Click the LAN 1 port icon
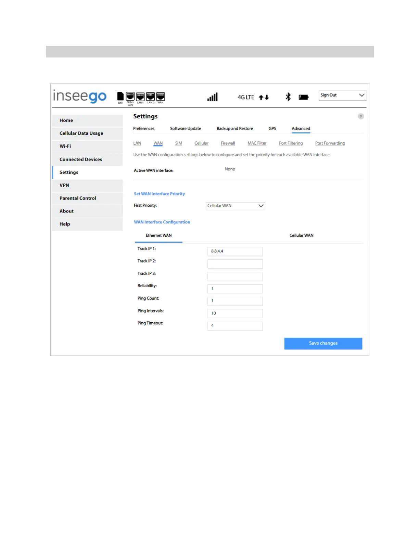 coord(140,96)
